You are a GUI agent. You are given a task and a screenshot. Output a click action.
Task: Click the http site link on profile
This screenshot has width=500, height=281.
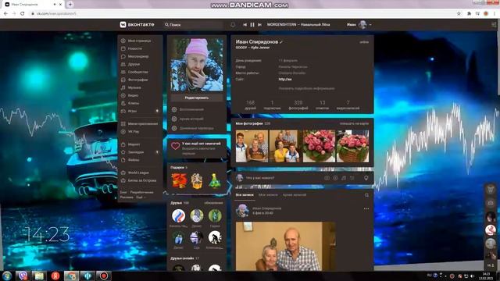point(285,79)
